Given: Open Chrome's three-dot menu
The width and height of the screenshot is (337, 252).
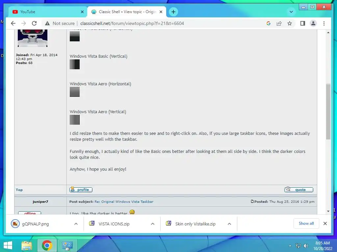Looking at the screenshot, I should click(x=324, y=23).
